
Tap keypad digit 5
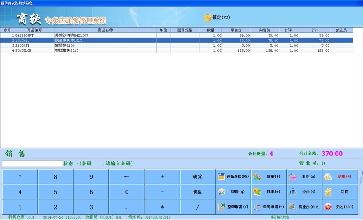[55, 192]
